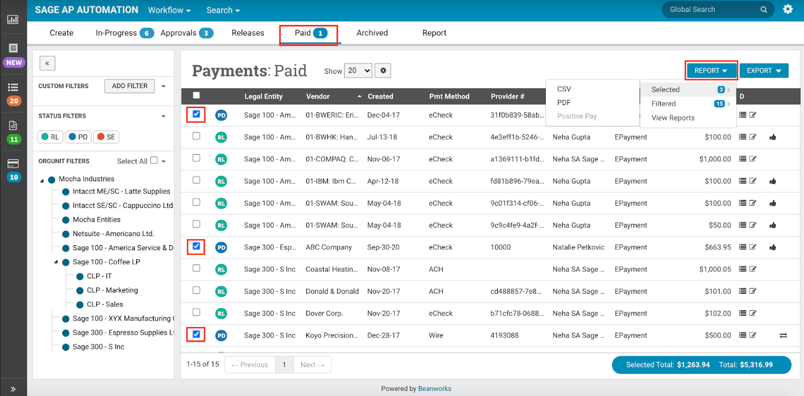Select Filtered option in Report menu

click(688, 103)
